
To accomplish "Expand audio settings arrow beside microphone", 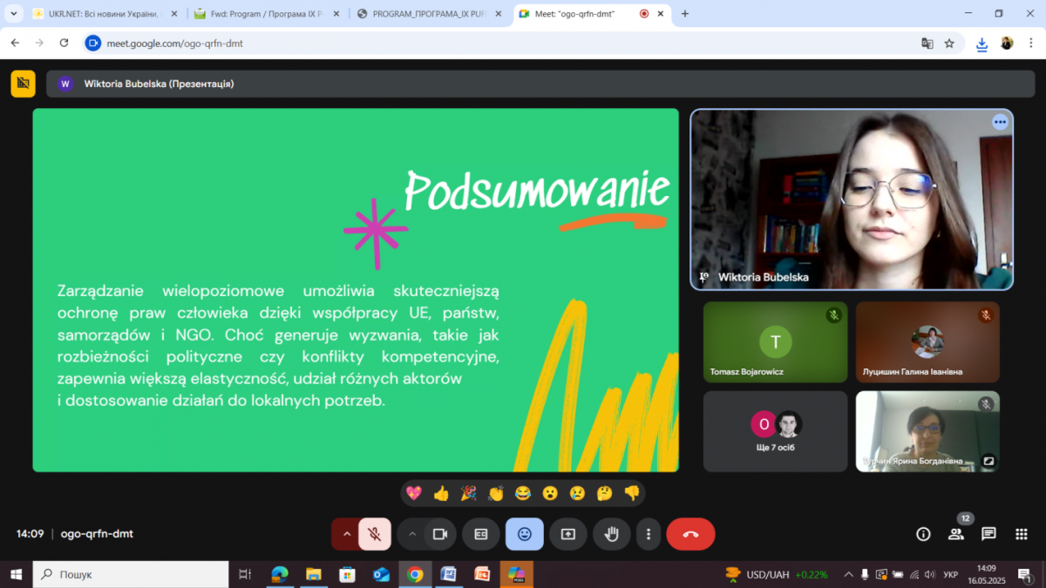I will pos(346,534).
